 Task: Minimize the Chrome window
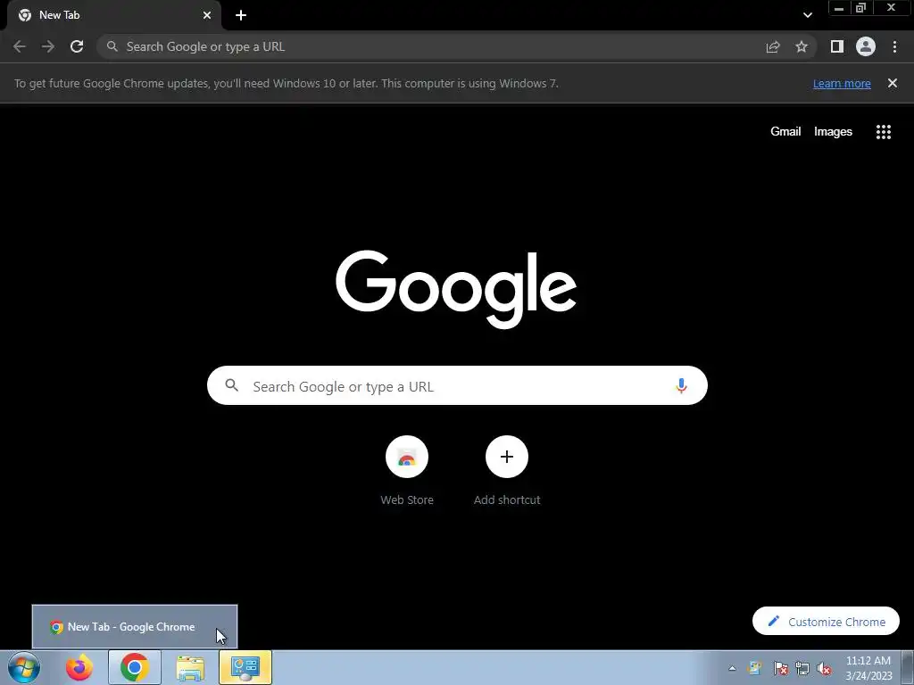(839, 8)
